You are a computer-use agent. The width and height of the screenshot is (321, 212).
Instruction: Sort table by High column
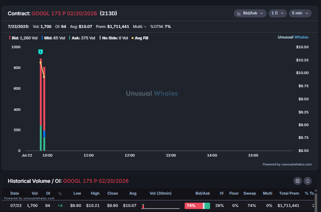95,193
